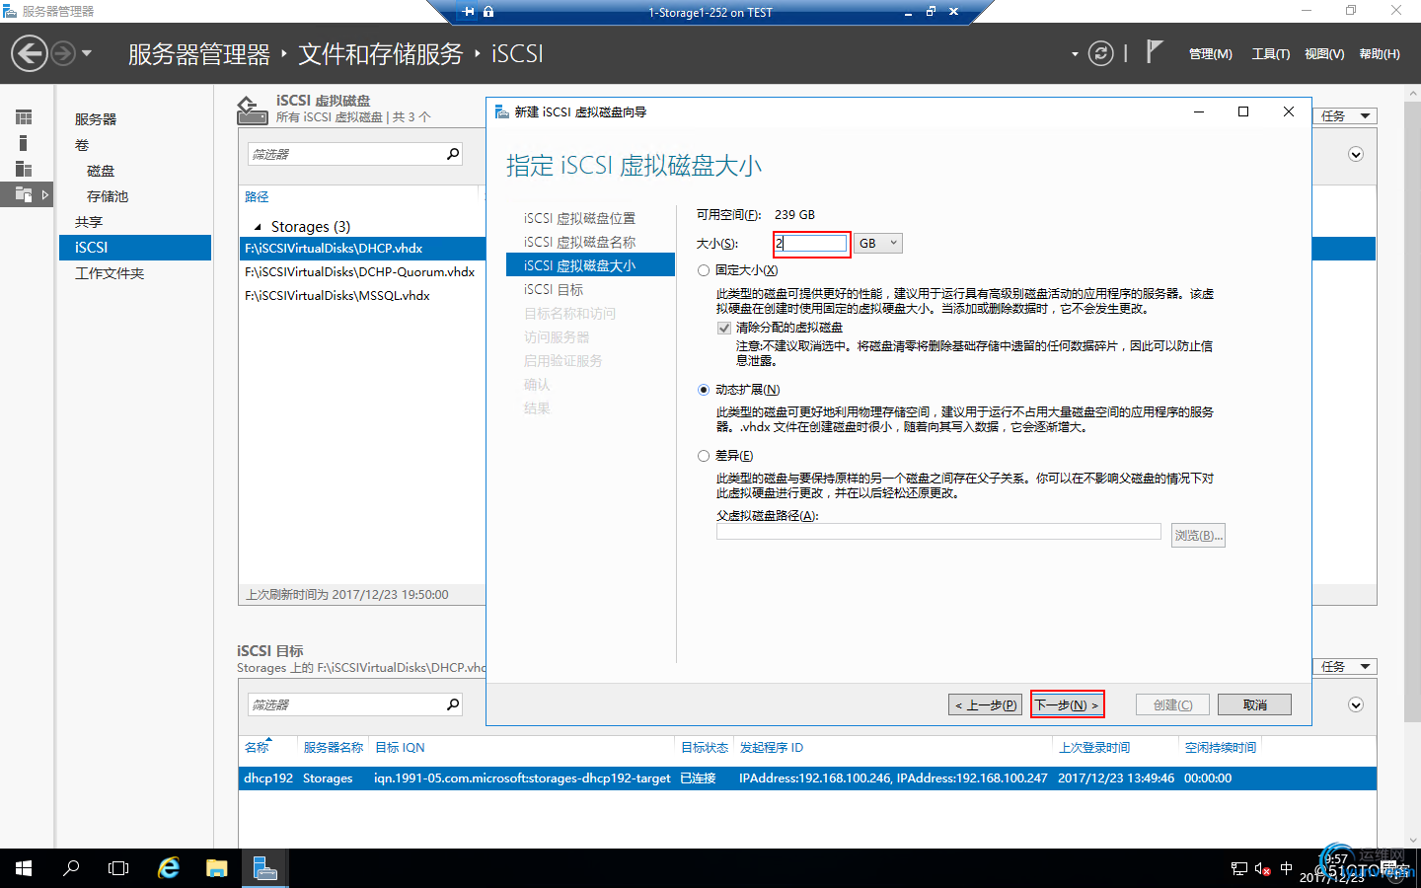Click the dashboard icon in left sidebar

[24, 117]
